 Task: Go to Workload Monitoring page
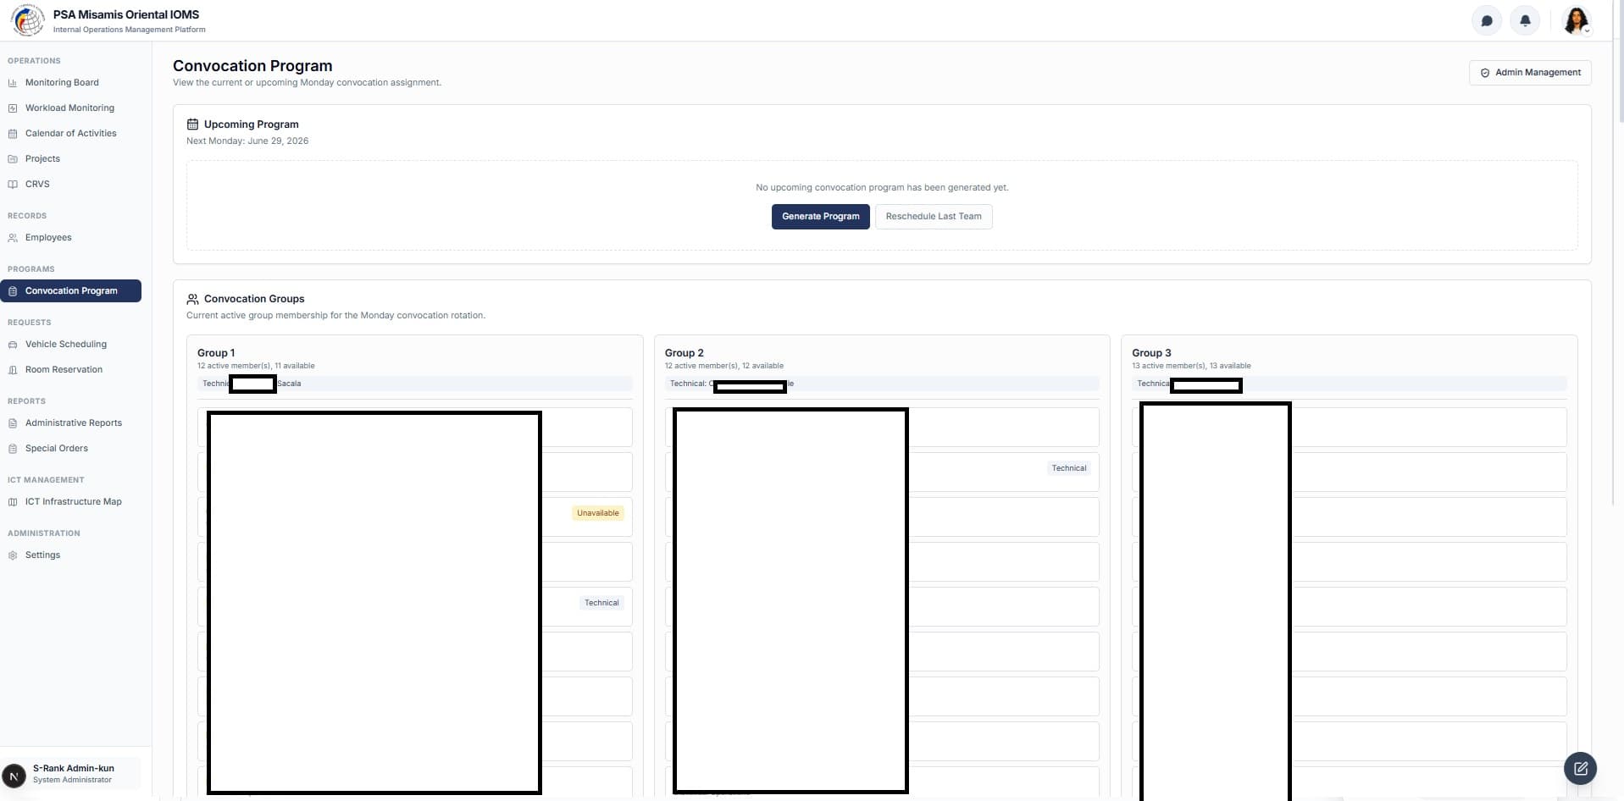click(x=71, y=108)
